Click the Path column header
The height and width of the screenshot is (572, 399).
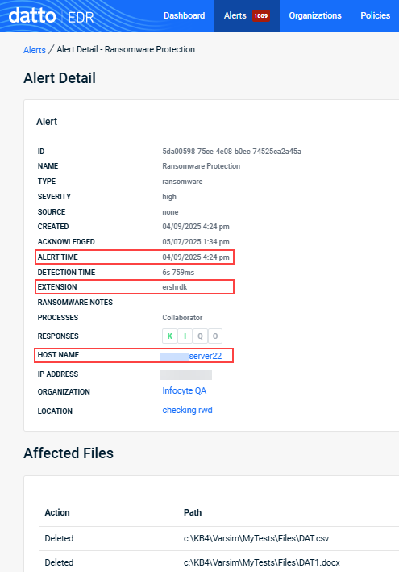tap(193, 512)
